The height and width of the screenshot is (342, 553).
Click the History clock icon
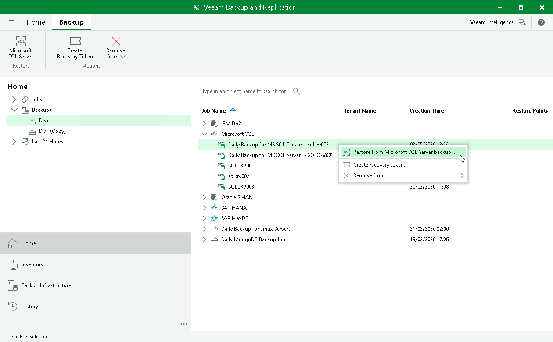[x=13, y=306]
